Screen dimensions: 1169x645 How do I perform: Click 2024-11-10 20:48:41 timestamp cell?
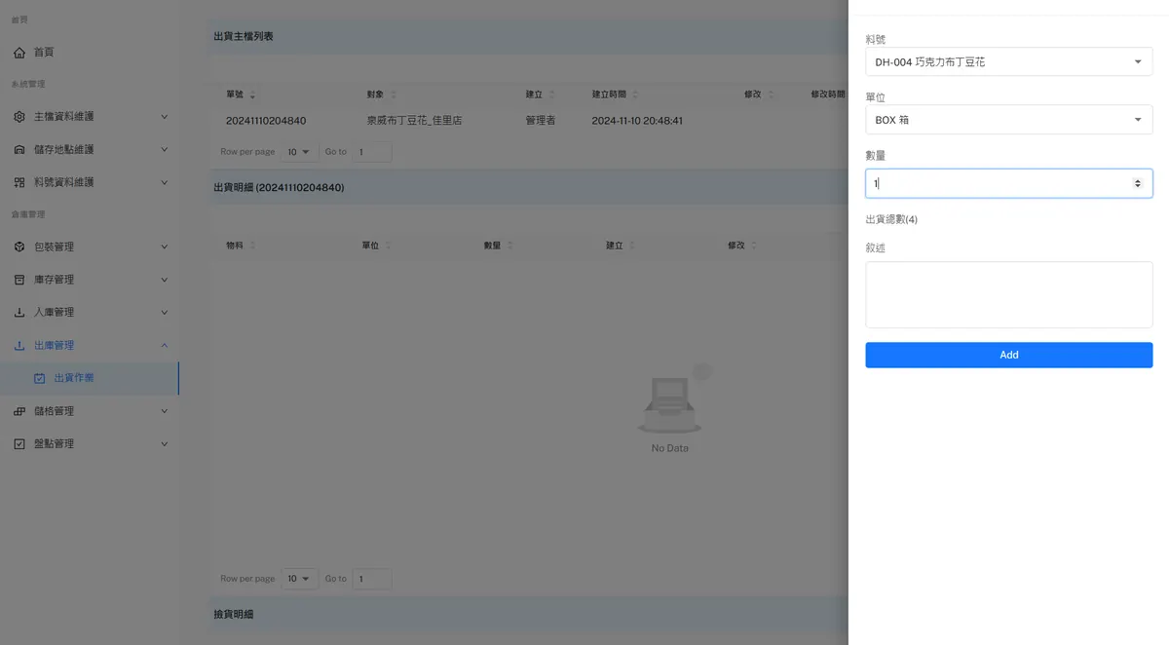637,121
